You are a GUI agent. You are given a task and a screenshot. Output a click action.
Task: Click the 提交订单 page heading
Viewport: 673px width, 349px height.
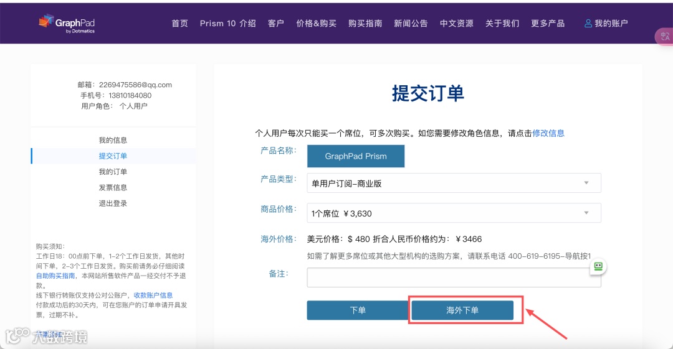[x=428, y=93]
